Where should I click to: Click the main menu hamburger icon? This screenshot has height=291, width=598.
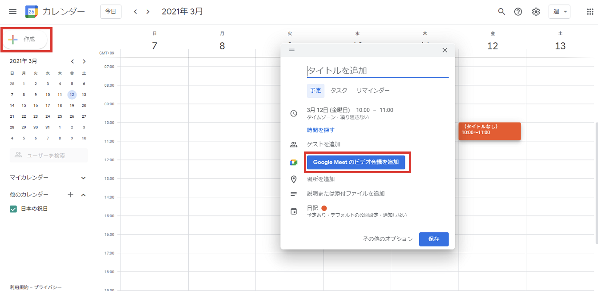[x=12, y=12]
